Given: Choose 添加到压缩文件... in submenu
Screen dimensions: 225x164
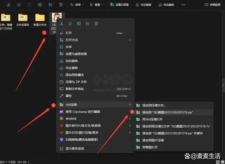Looking at the screenshot, I should click(174, 105).
